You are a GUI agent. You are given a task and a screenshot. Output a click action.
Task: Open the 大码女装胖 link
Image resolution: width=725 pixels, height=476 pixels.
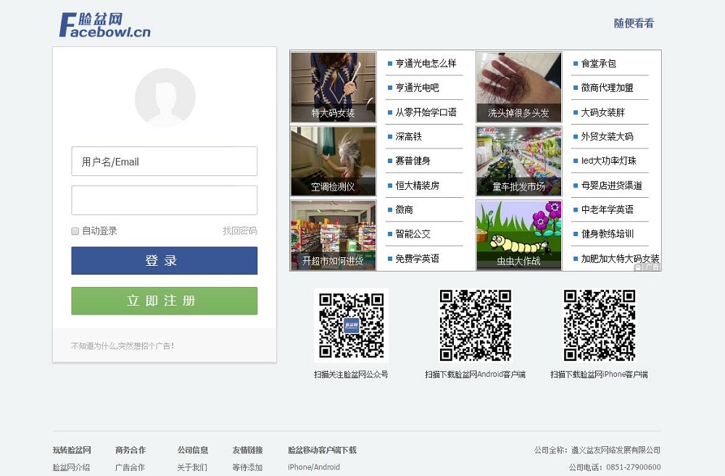603,112
